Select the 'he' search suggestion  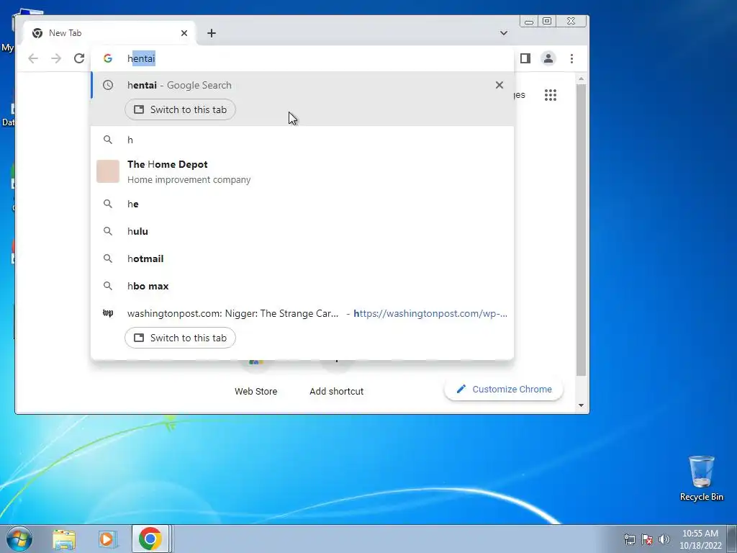[x=302, y=204]
